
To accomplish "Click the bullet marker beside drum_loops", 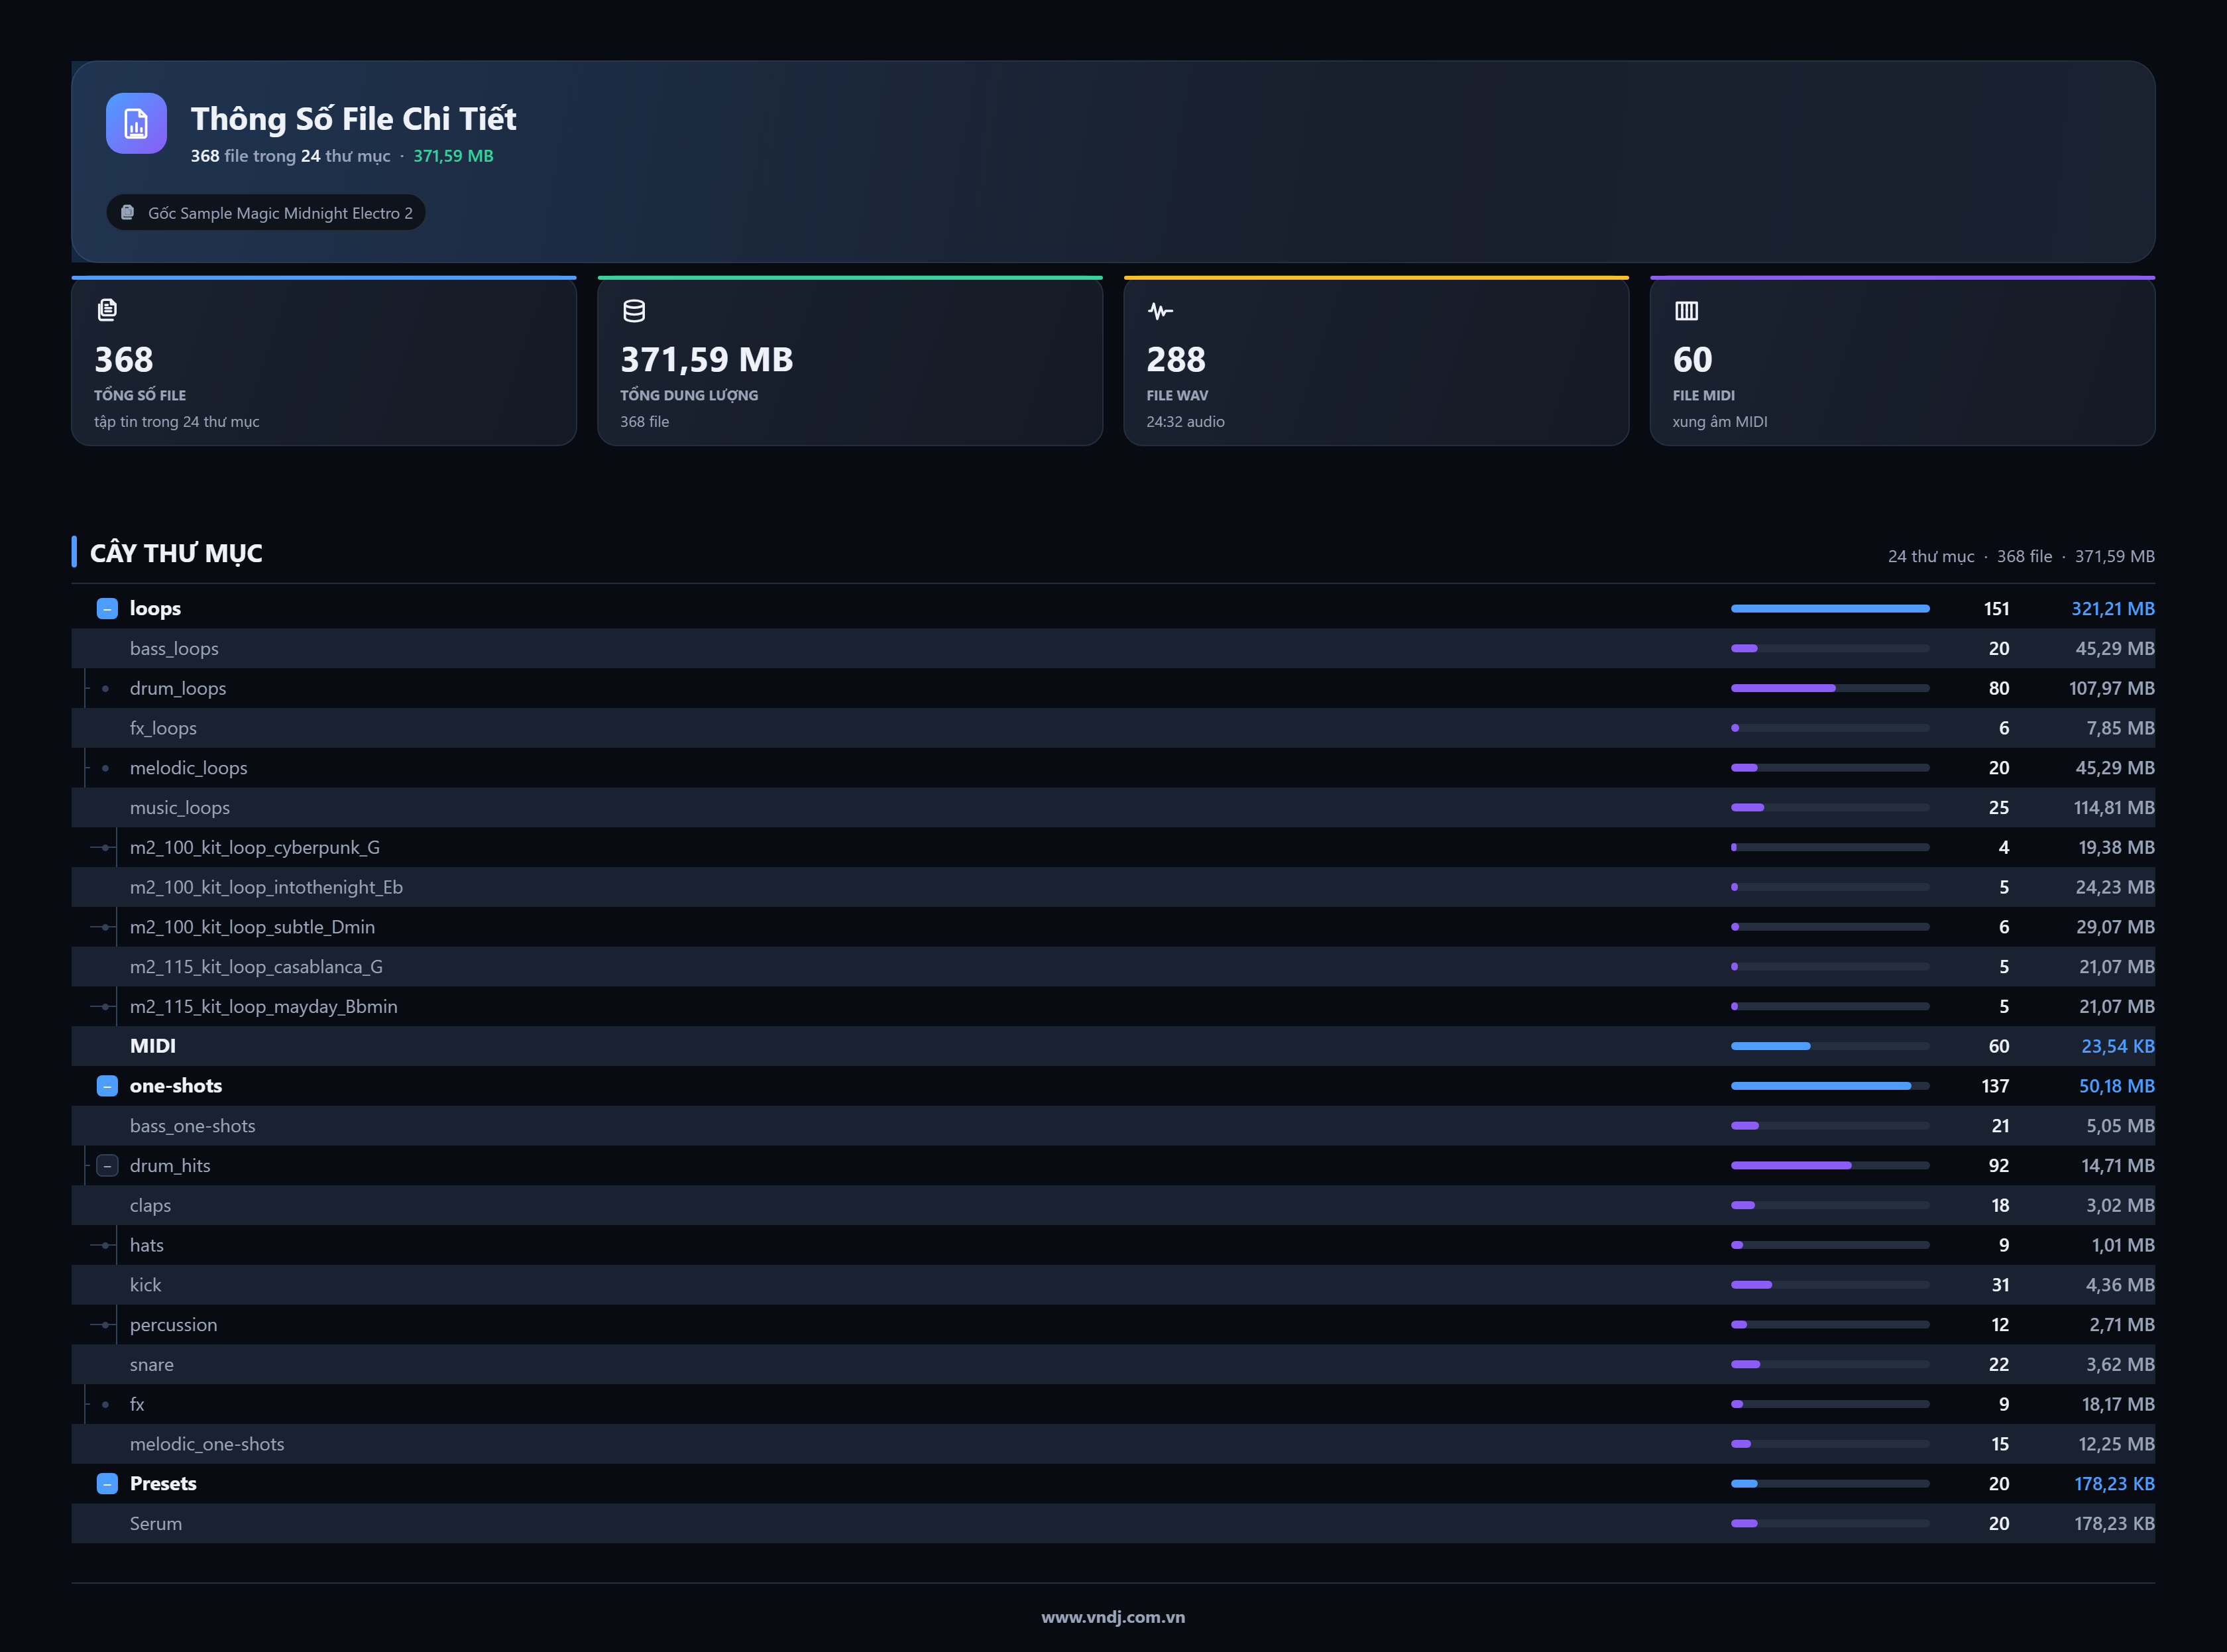I will click(x=105, y=688).
